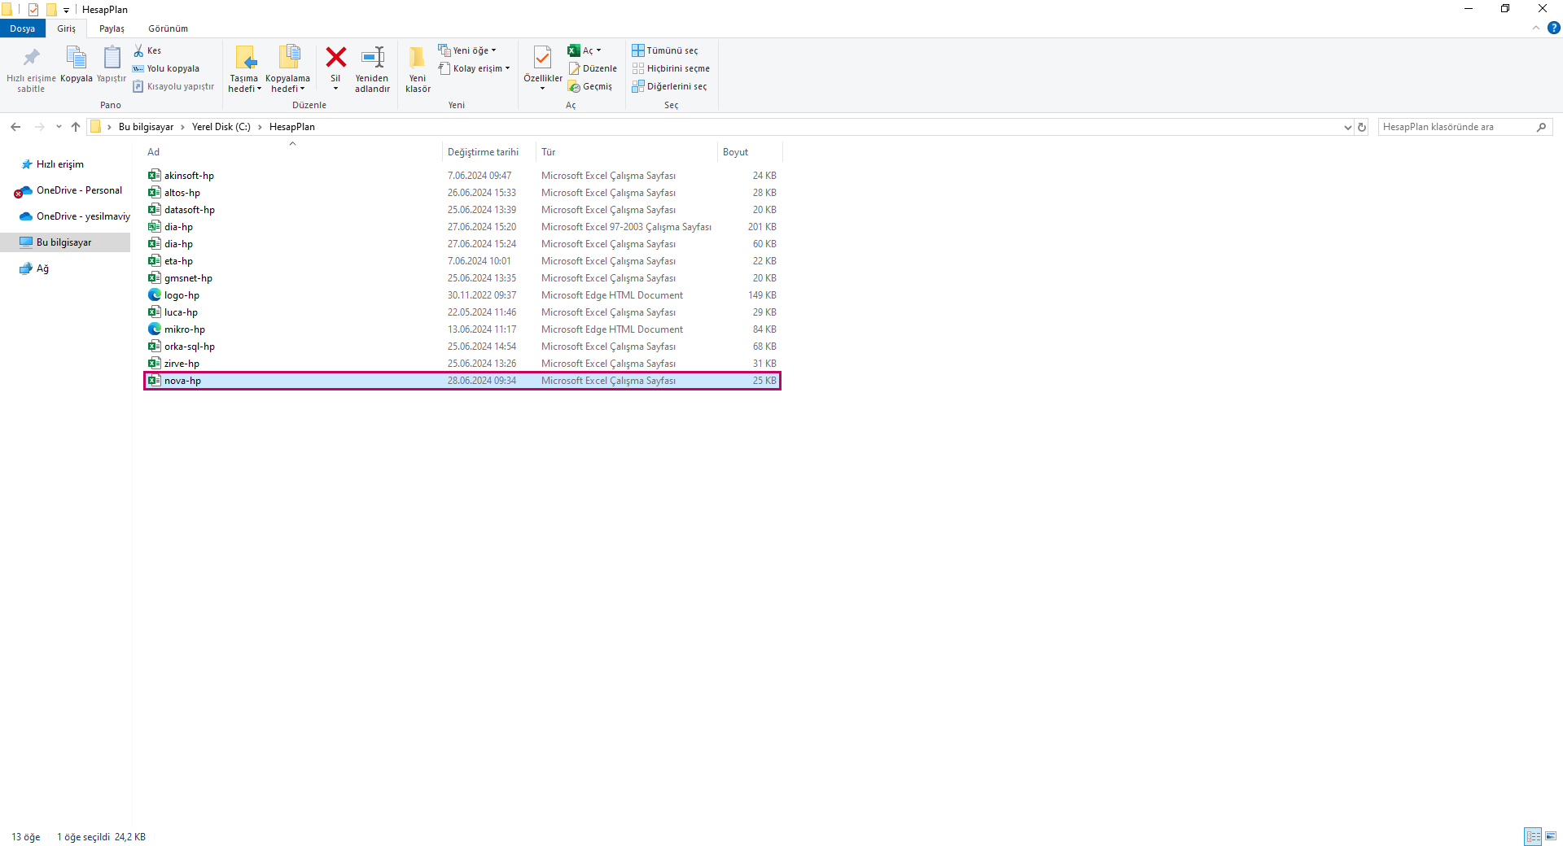1563x846 pixels.
Task: Select the datasoft-hp file
Action: tap(462, 210)
